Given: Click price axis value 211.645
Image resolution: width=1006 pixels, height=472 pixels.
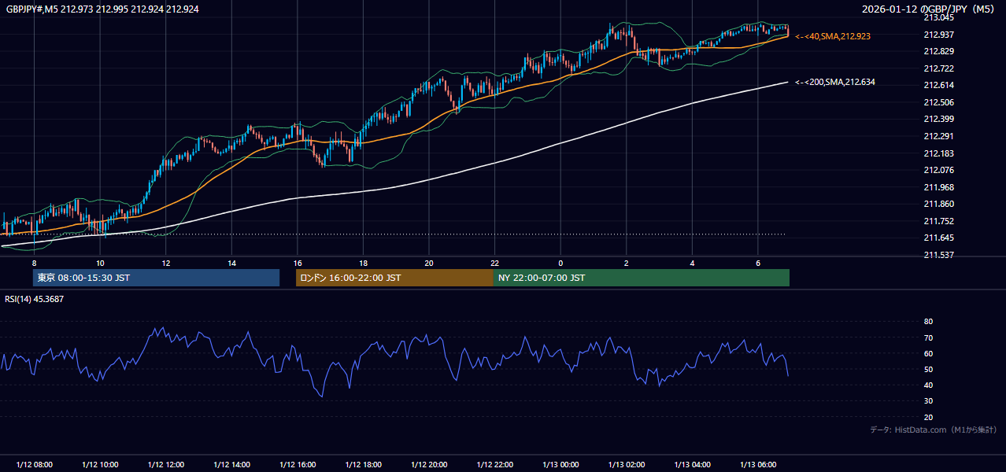Looking at the screenshot, I should pyautogui.click(x=938, y=238).
